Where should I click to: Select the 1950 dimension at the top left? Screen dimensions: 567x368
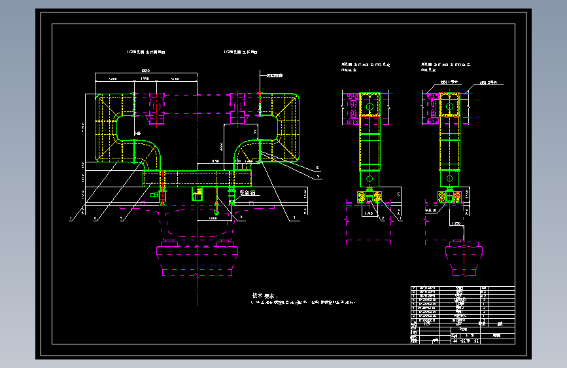pos(145,79)
